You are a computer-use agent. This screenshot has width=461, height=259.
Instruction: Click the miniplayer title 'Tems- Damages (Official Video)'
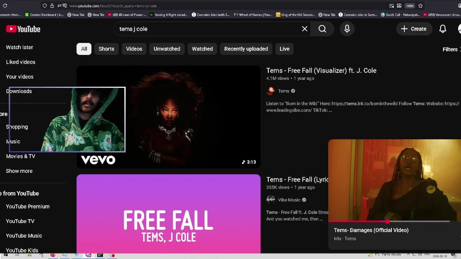click(371, 230)
